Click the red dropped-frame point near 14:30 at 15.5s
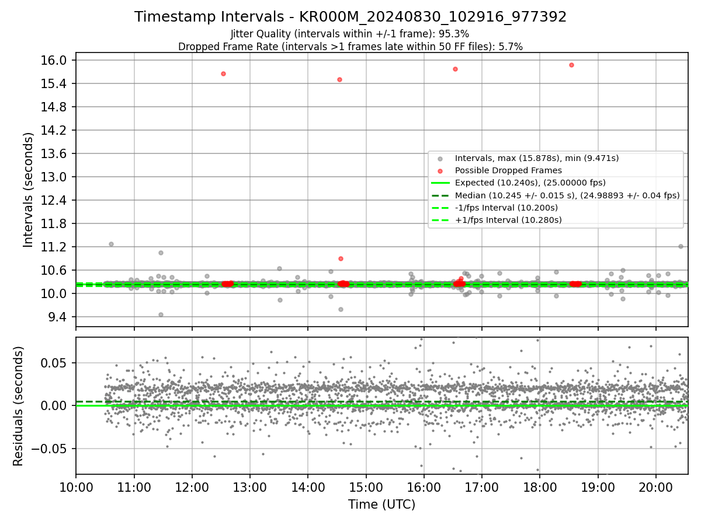The image size is (701, 525). point(339,79)
